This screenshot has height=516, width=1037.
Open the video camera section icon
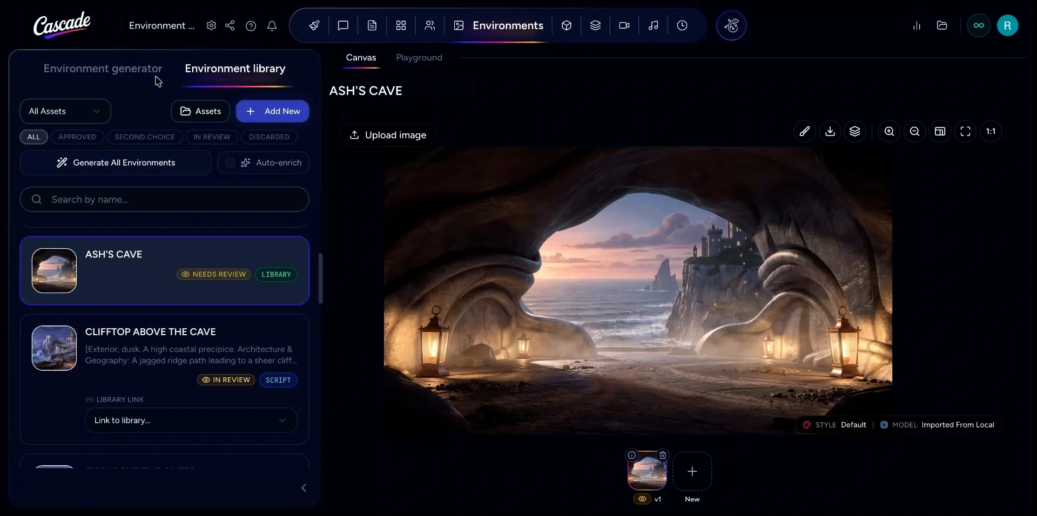coord(624,25)
